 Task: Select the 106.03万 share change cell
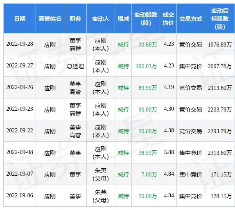click(x=146, y=66)
